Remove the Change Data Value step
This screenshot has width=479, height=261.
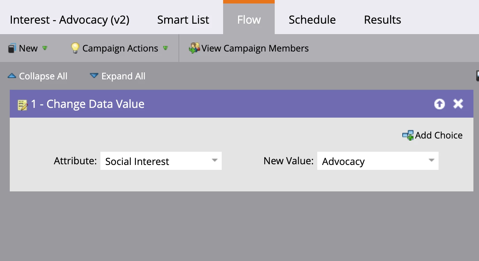pos(458,104)
